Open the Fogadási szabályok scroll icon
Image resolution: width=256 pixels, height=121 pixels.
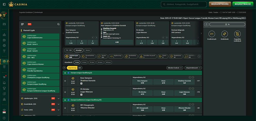click(x=237, y=34)
